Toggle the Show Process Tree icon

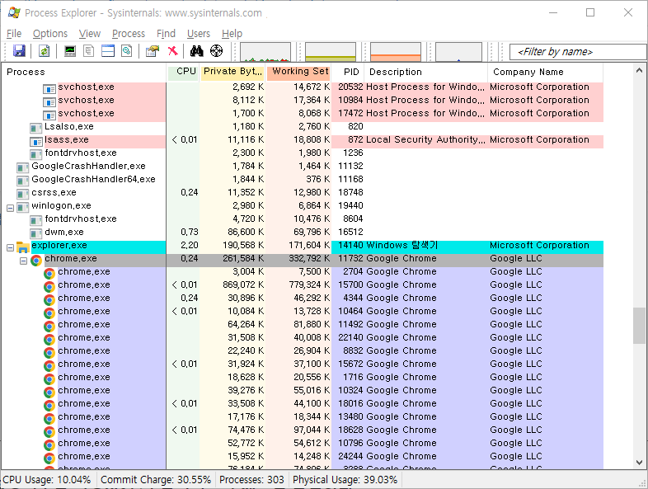pyautogui.click(x=88, y=51)
